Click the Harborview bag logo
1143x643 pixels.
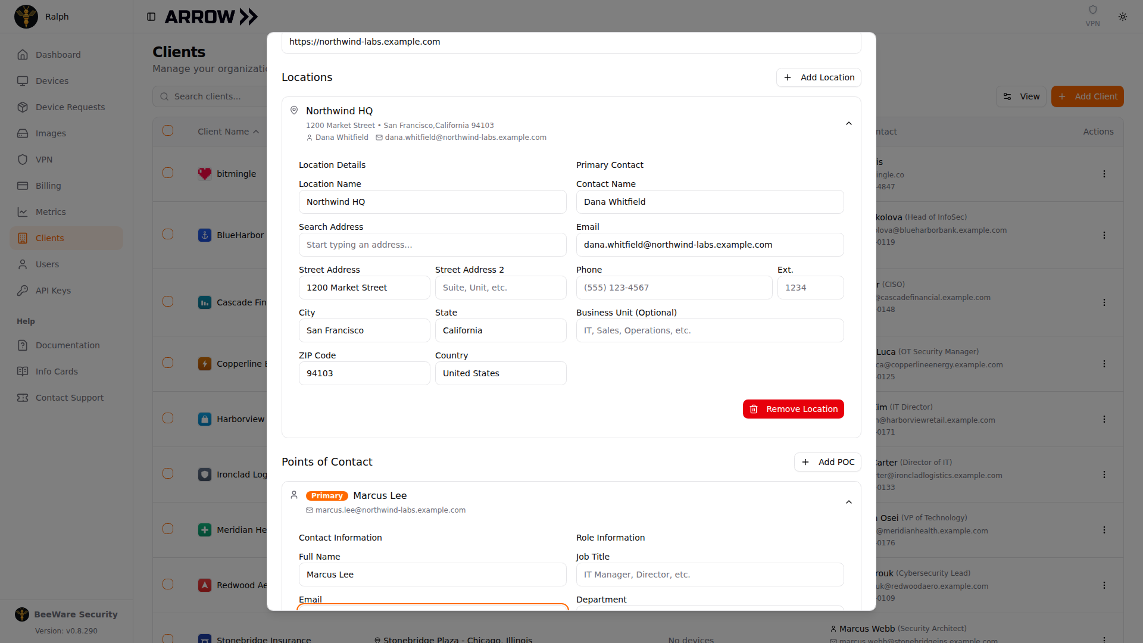pos(205,419)
